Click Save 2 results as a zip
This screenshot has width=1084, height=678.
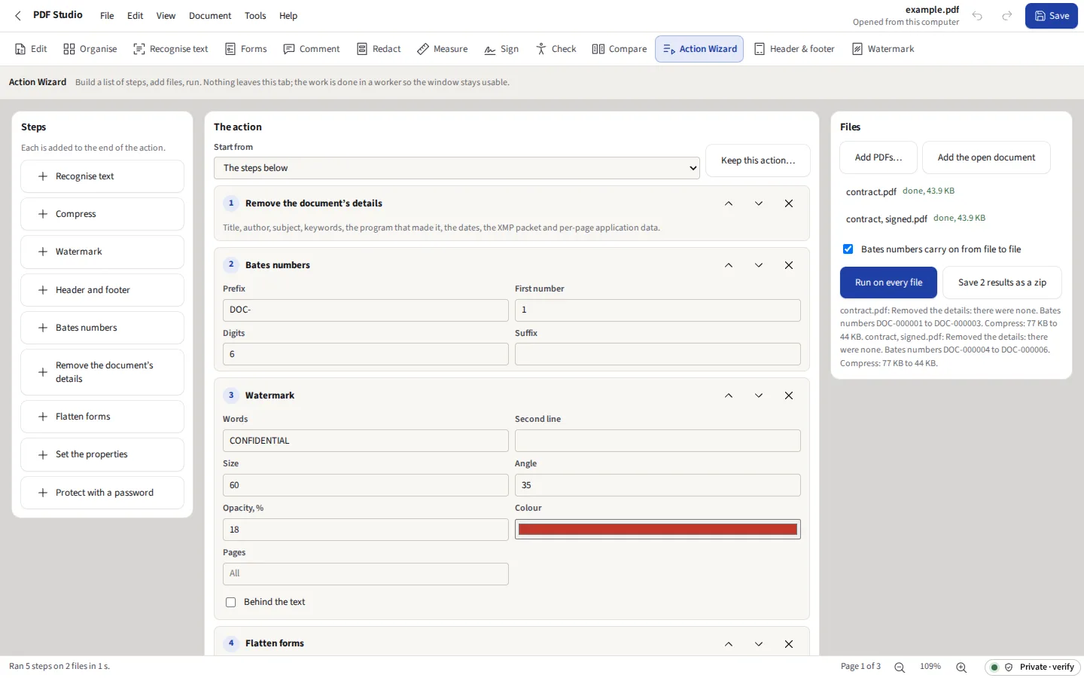tap(1002, 282)
